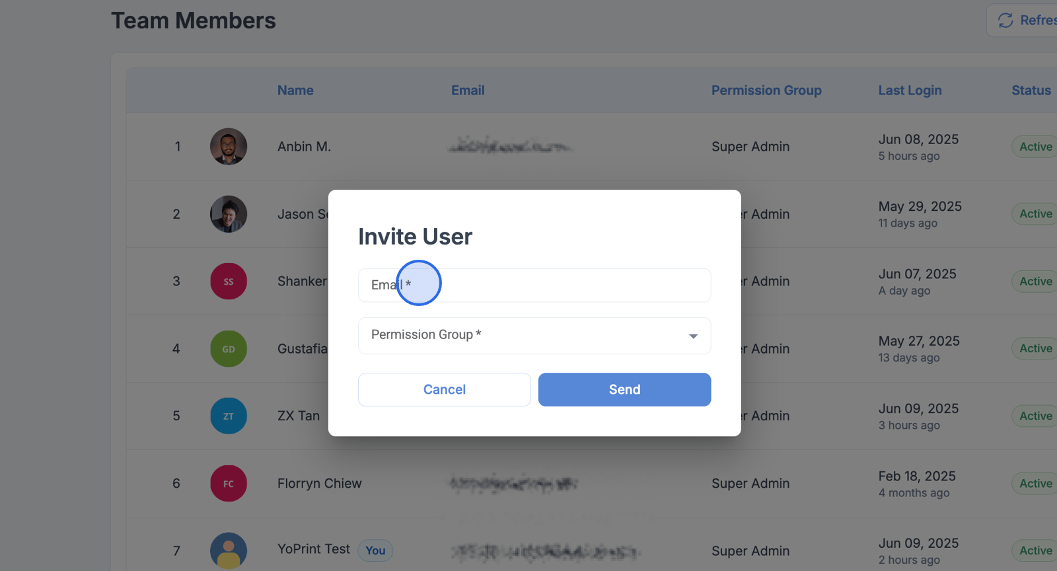Click the Email input field
1057x571 pixels.
click(534, 285)
